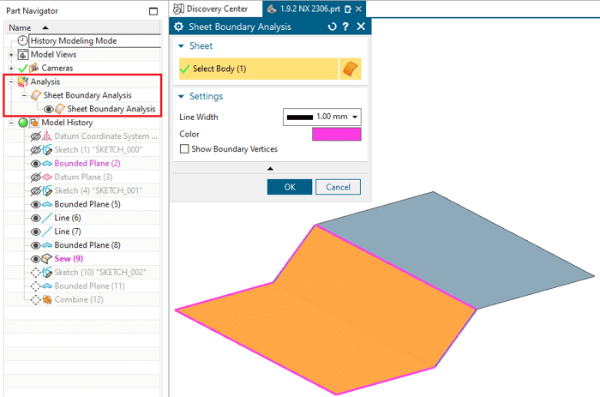The width and height of the screenshot is (600, 397).
Task: Click the Model History icon
Action: click(34, 123)
